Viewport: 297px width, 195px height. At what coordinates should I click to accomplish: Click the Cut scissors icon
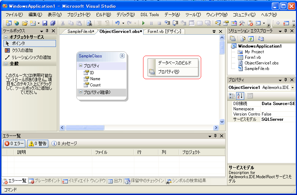(63, 23)
